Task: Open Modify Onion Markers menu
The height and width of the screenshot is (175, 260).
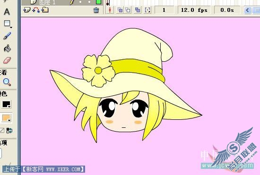Action: (147, 10)
